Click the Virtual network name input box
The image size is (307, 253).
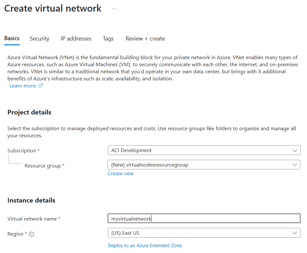pos(204,218)
